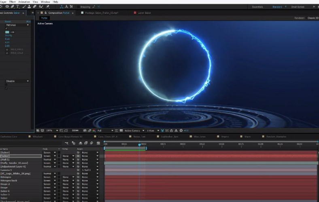Image resolution: width=319 pixels, height=202 pixels.
Task: Open the Full resolution dropdown
Action: pyautogui.click(x=105, y=130)
